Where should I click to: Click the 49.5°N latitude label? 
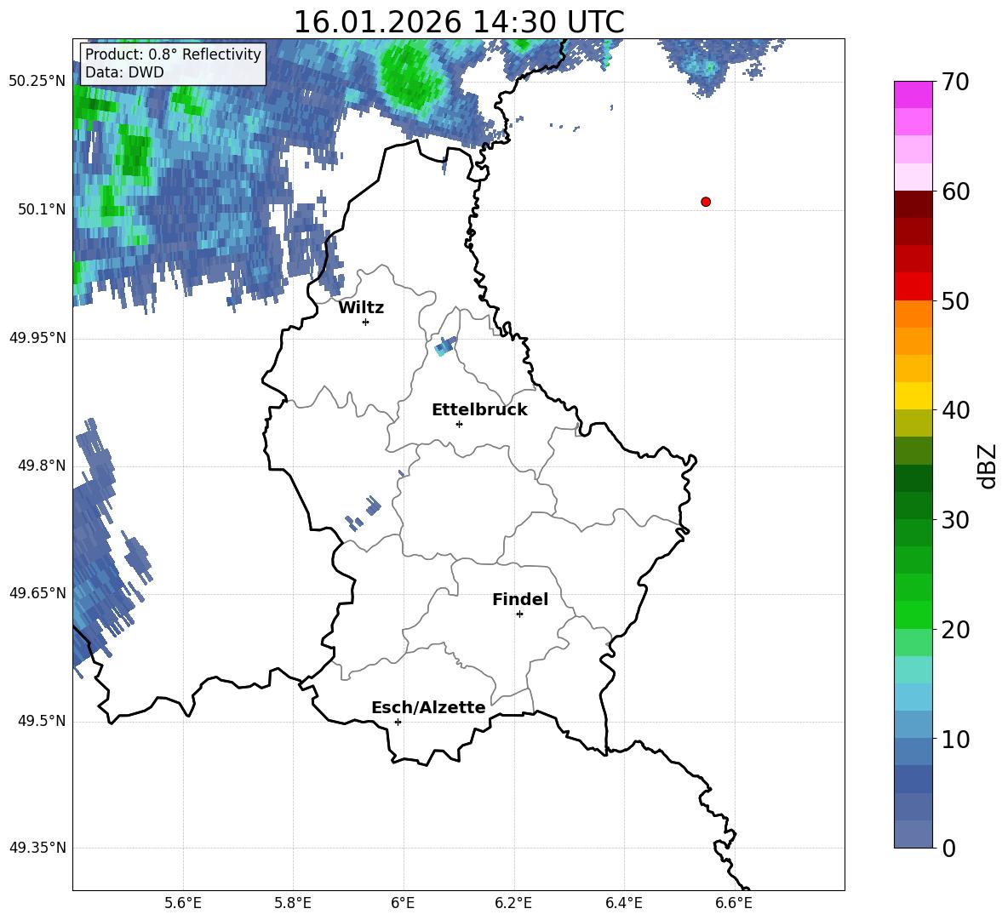(42, 720)
